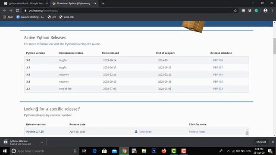Click the browser forward arrow
276x155 pixels.
(11, 10)
